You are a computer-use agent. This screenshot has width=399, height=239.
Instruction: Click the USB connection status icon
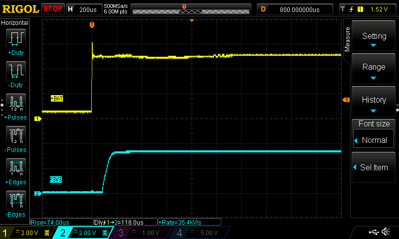(374, 232)
